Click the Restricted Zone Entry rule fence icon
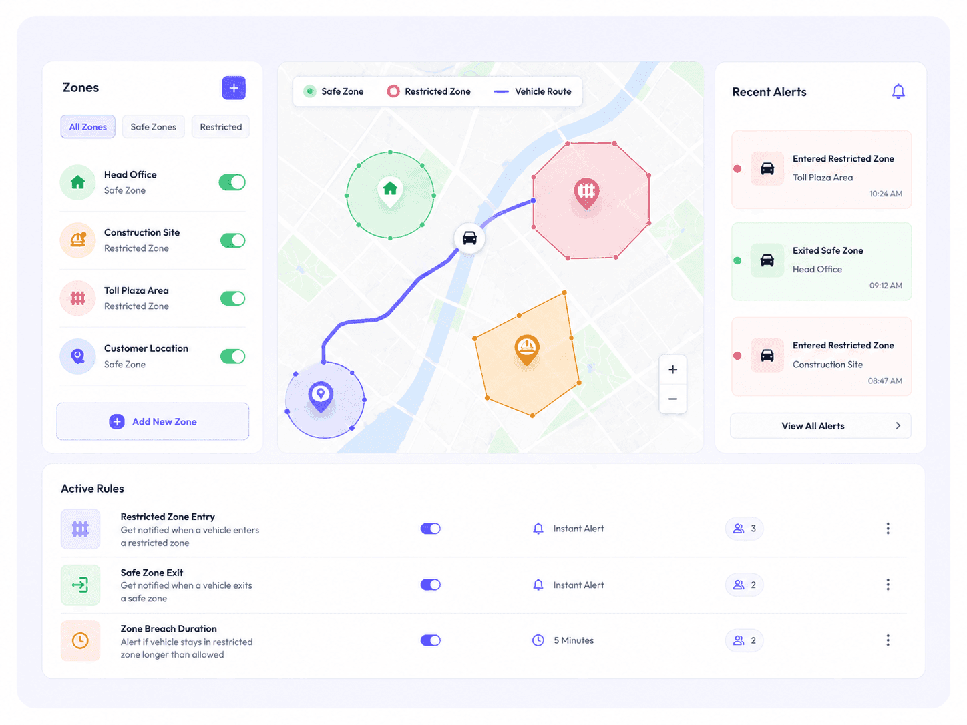The width and height of the screenshot is (967, 725). pos(80,529)
